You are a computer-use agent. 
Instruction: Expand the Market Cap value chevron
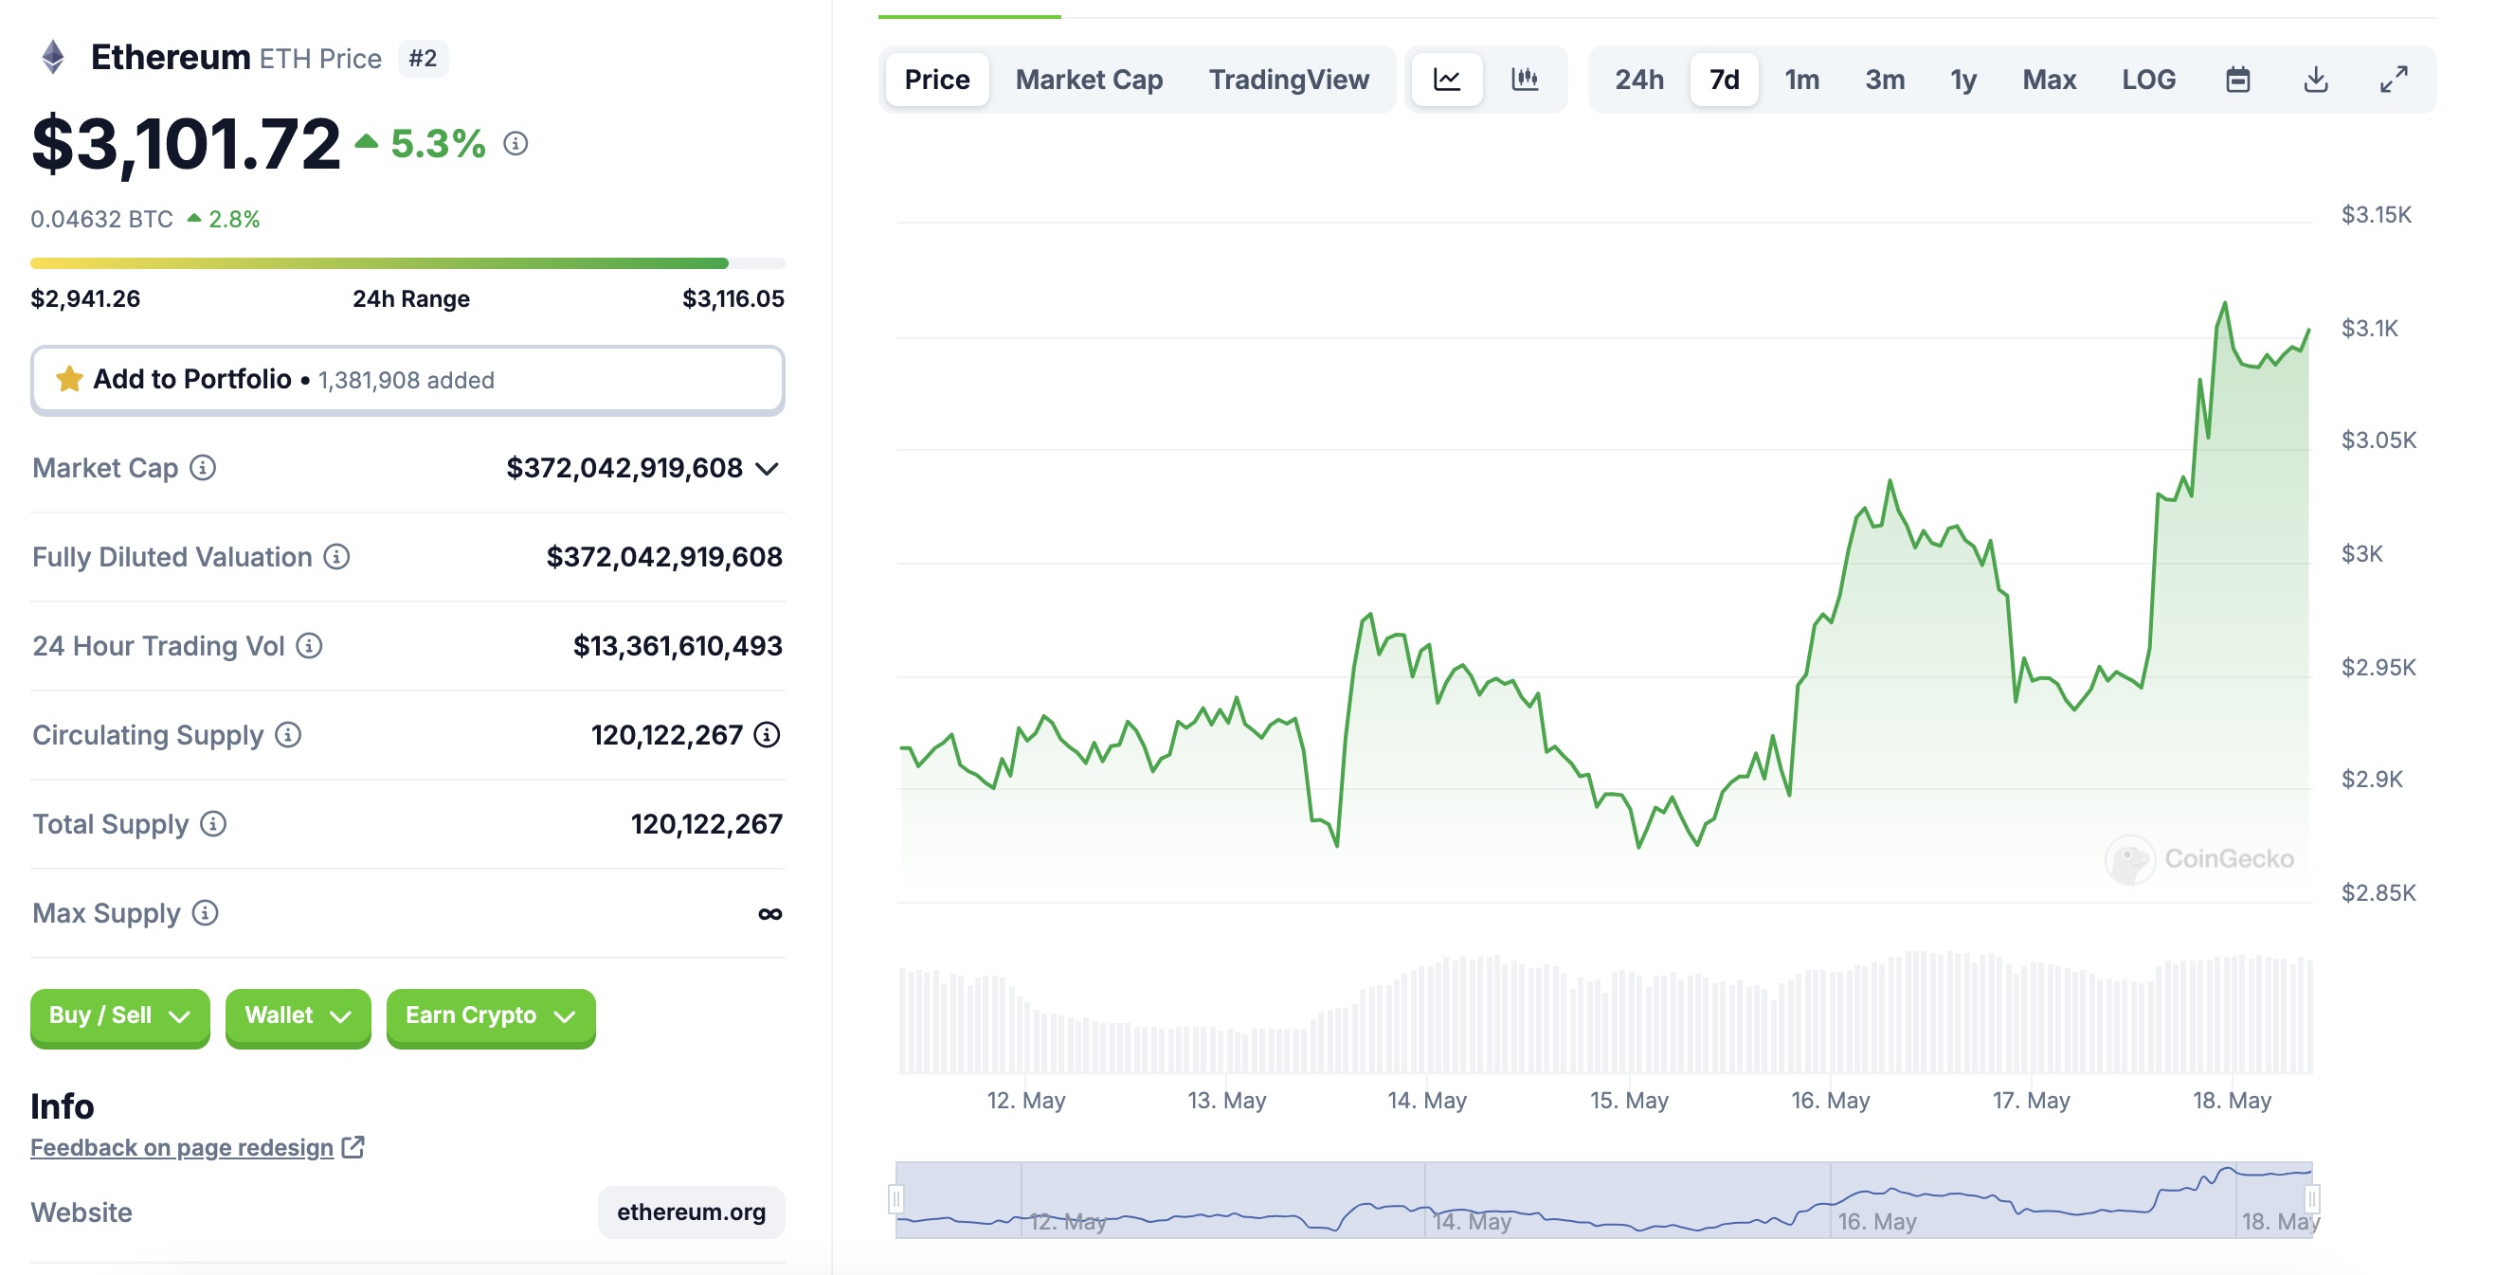(768, 469)
